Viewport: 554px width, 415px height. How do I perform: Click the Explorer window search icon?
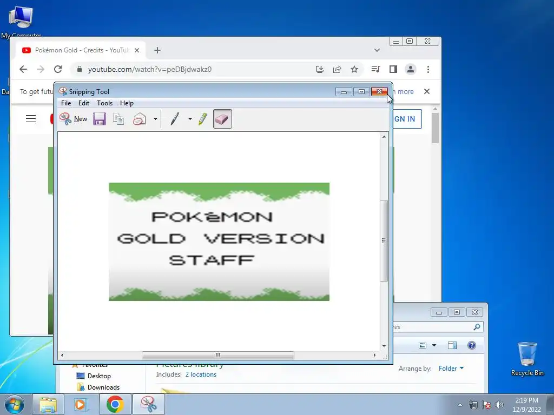click(x=477, y=327)
